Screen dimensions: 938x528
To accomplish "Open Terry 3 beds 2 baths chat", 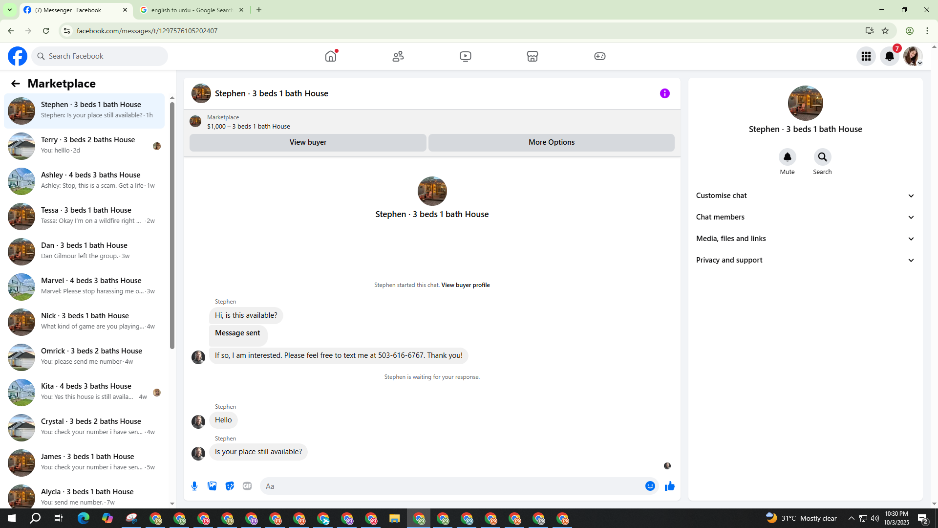I will pos(84,146).
